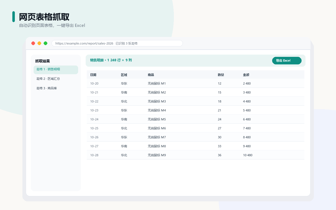Click the 区域 column header

(124, 75)
